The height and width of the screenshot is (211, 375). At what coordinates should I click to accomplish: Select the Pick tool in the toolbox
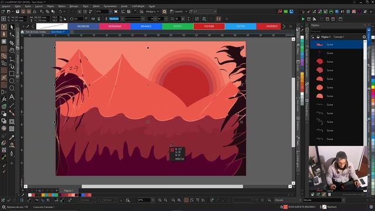coord(12,28)
